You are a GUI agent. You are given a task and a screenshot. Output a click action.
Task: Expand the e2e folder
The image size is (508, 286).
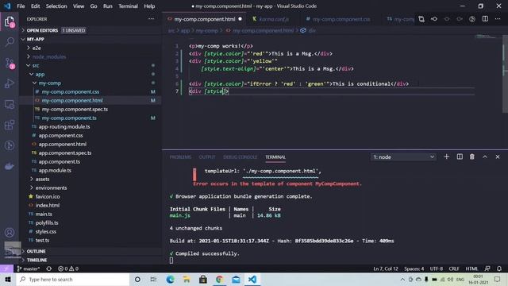coord(37,48)
